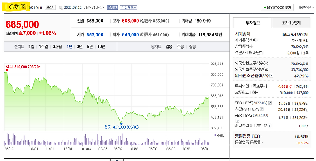Click 외국인소진율 value 47.79%
Image resolution: width=316 pixels, height=161 pixels.
[302, 76]
